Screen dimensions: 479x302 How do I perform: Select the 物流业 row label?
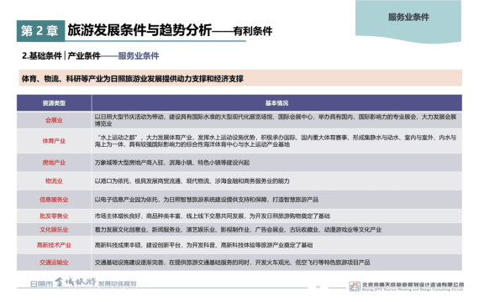coord(54,181)
